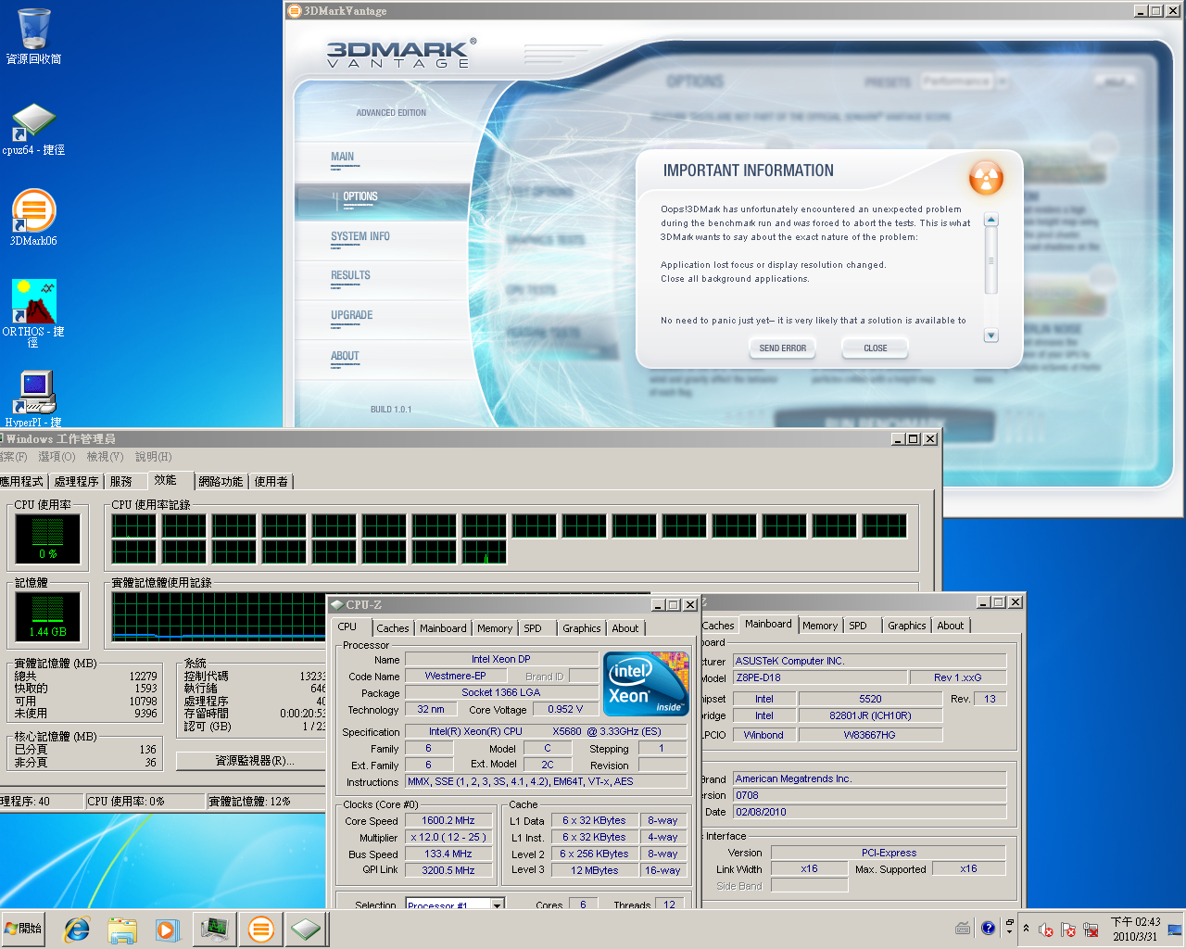Open Windows Media Player from taskbar

[x=167, y=929]
